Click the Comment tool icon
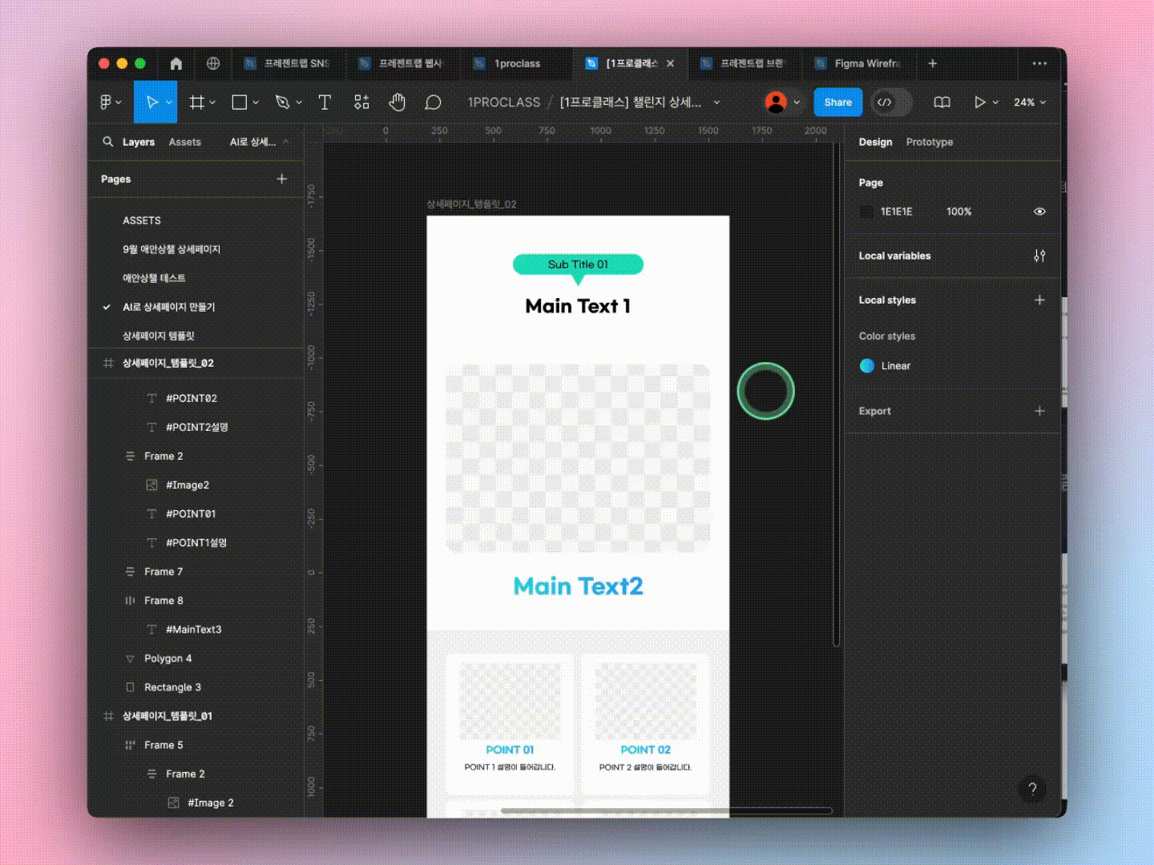The image size is (1154, 865). (433, 102)
